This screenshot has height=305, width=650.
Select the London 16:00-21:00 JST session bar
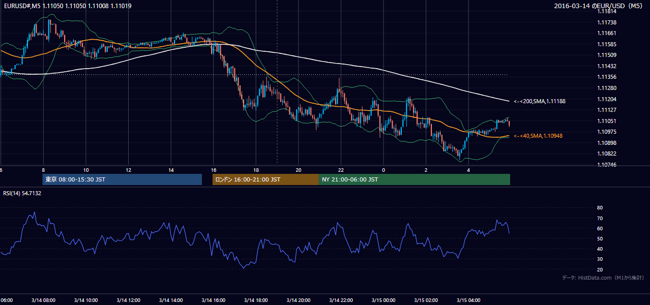click(x=265, y=179)
